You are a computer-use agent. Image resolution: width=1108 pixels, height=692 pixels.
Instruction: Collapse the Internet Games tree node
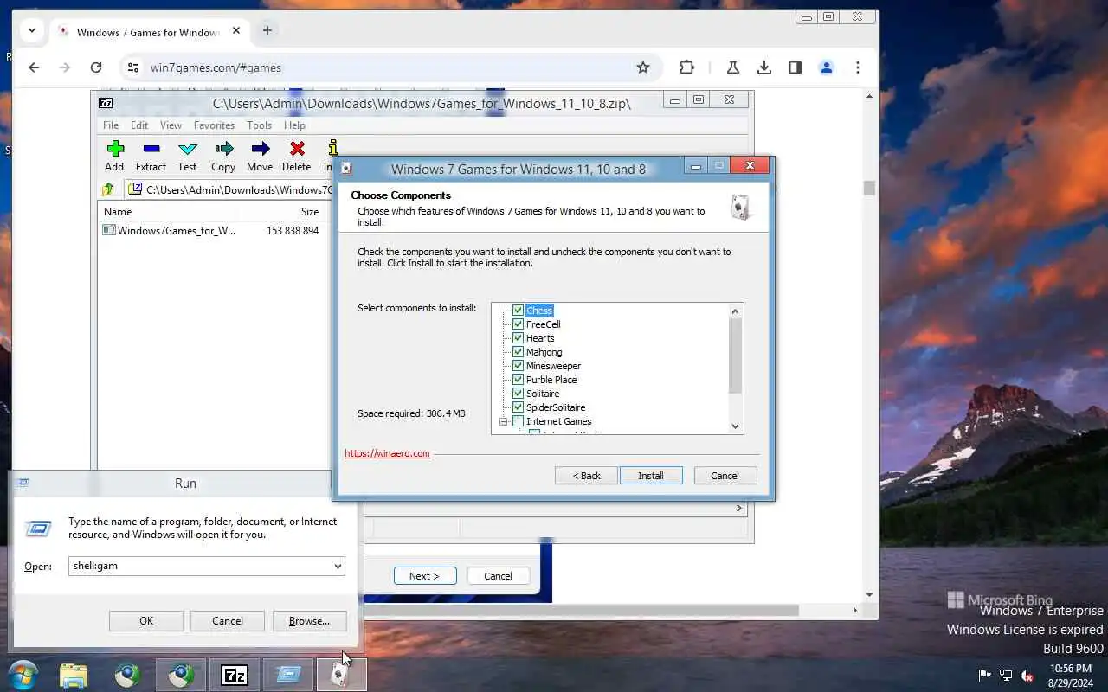[502, 421]
